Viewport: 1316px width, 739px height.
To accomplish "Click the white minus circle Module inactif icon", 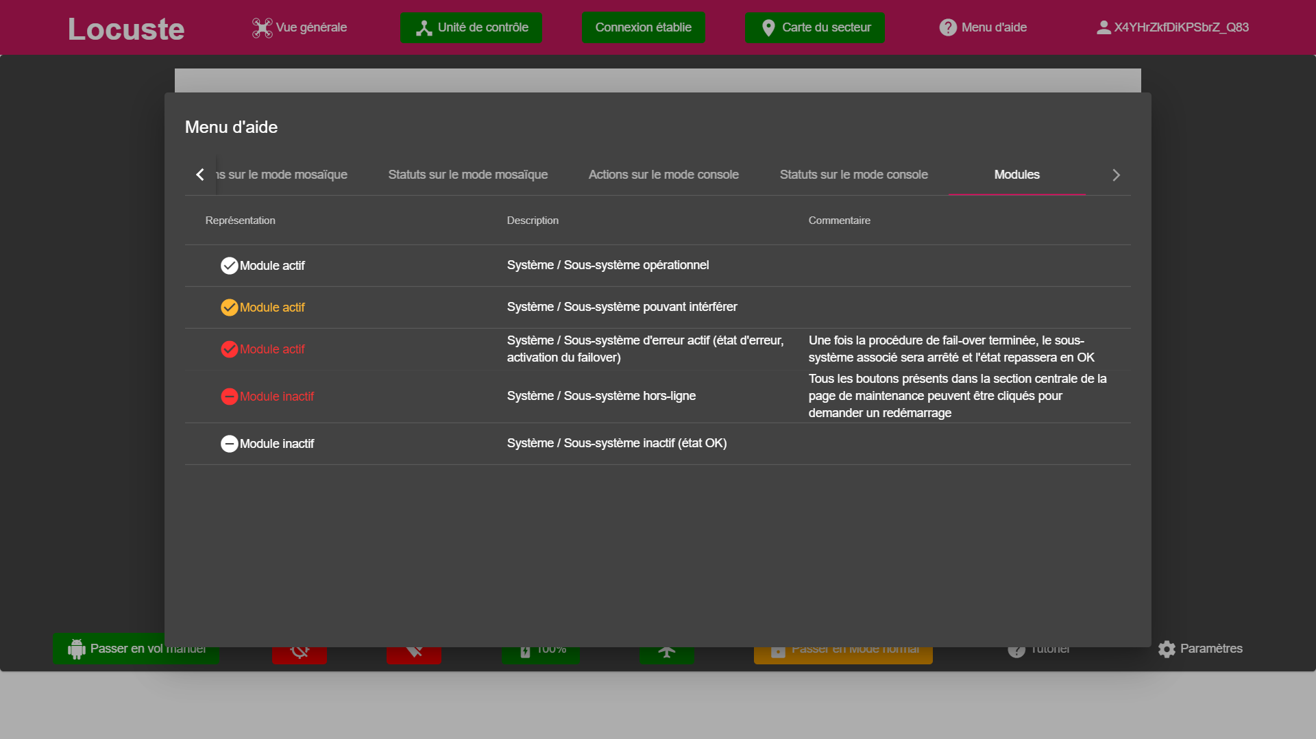I will click(230, 444).
